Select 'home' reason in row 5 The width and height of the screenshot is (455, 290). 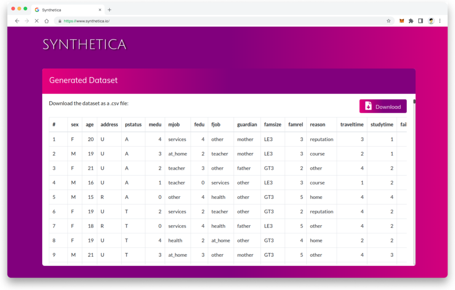316,197
